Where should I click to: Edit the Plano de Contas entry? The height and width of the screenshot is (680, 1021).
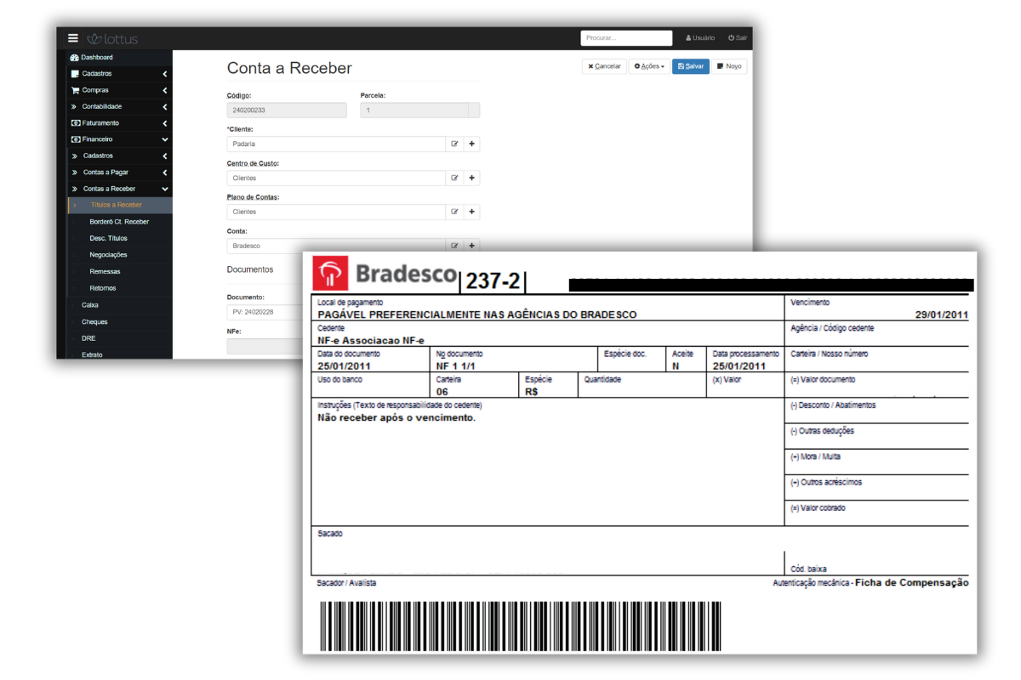tap(455, 212)
